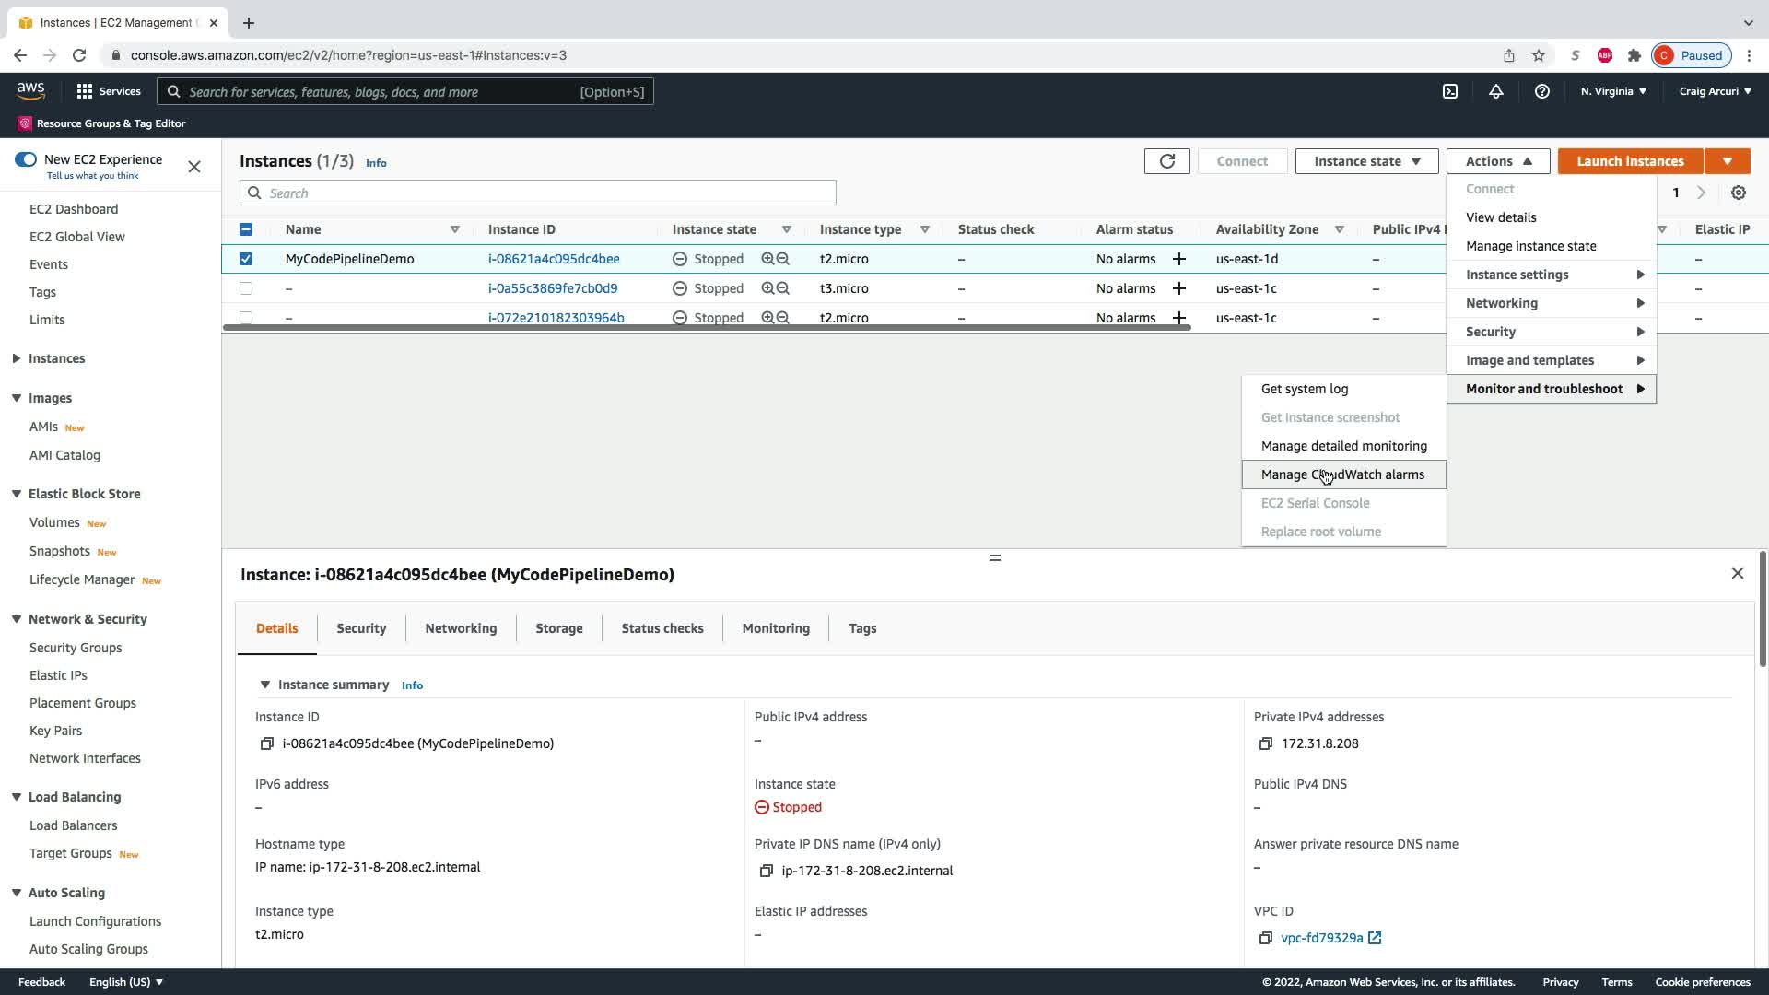The width and height of the screenshot is (1769, 995).
Task: Toggle the New EC2 Experience switch
Action: pyautogui.click(x=26, y=159)
